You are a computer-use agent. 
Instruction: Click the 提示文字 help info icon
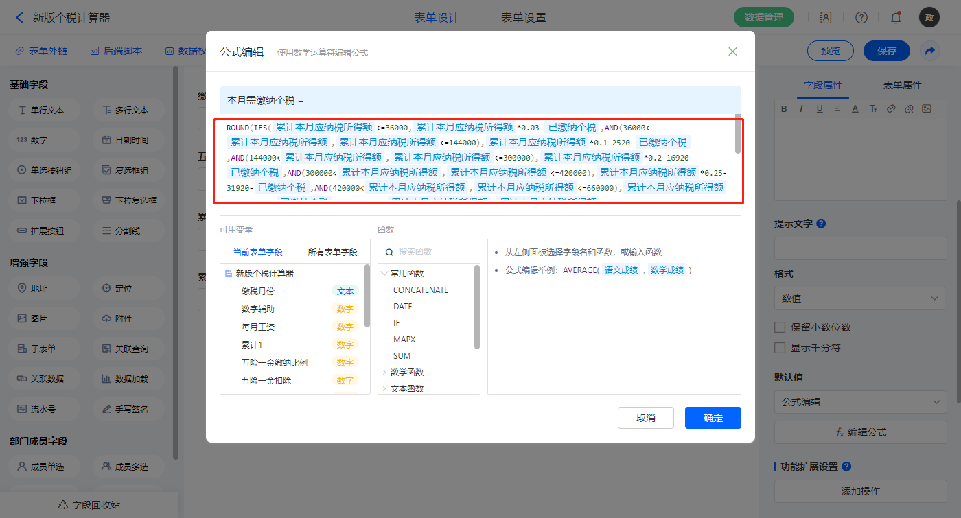click(x=821, y=224)
